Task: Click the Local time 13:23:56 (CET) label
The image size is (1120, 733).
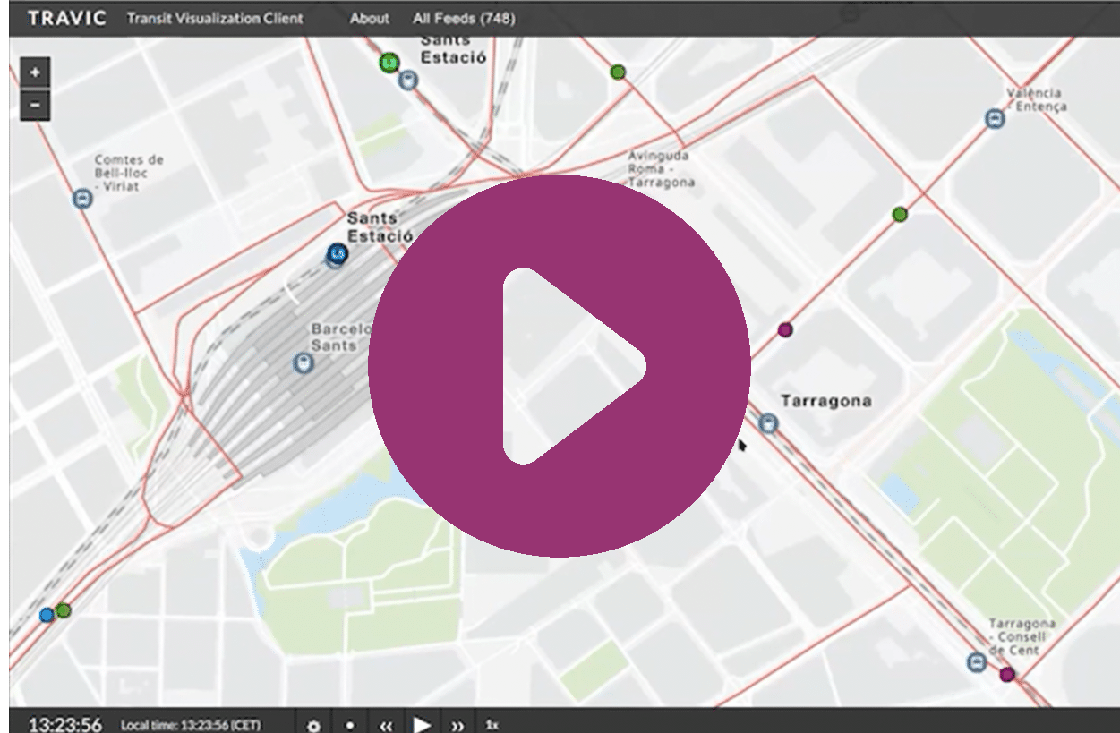Action: pyautogui.click(x=191, y=725)
